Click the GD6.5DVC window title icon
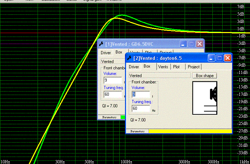250x164 pixels. click(x=101, y=44)
